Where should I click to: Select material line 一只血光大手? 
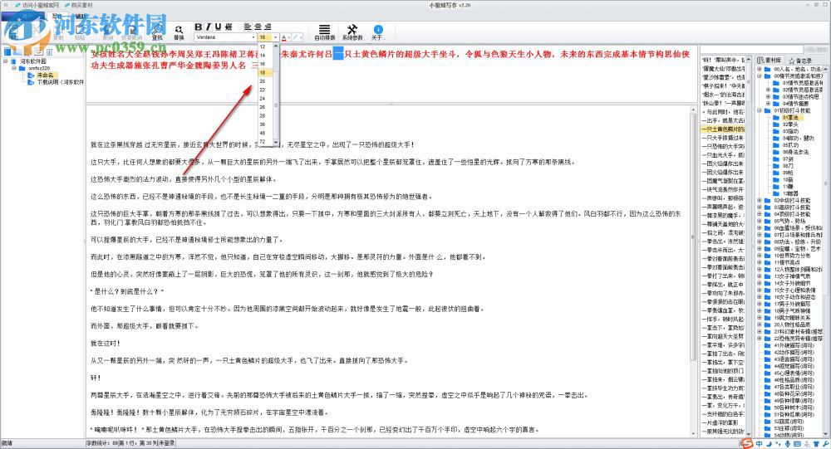tap(724, 155)
